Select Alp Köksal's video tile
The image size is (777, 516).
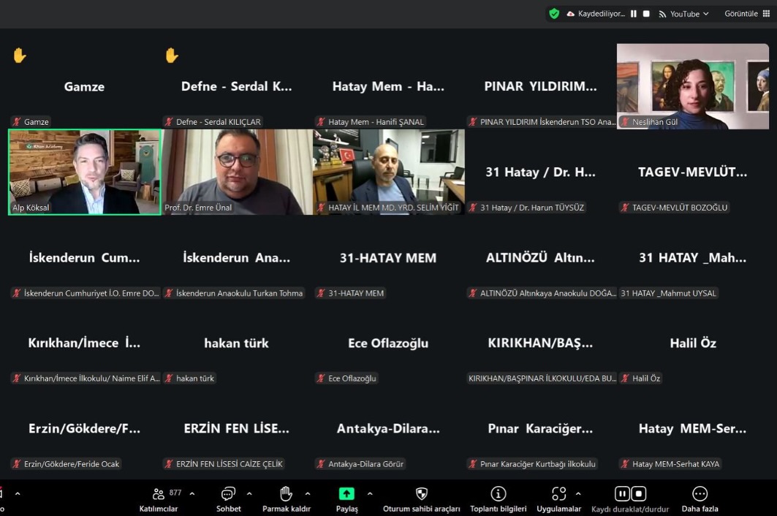click(84, 172)
